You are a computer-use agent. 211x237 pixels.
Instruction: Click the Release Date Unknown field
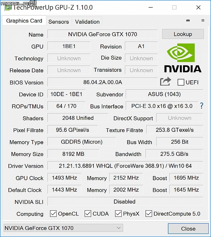69,70
